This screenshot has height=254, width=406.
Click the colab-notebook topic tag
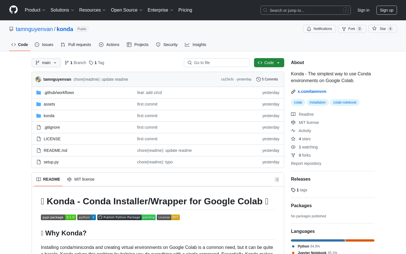coord(345,102)
